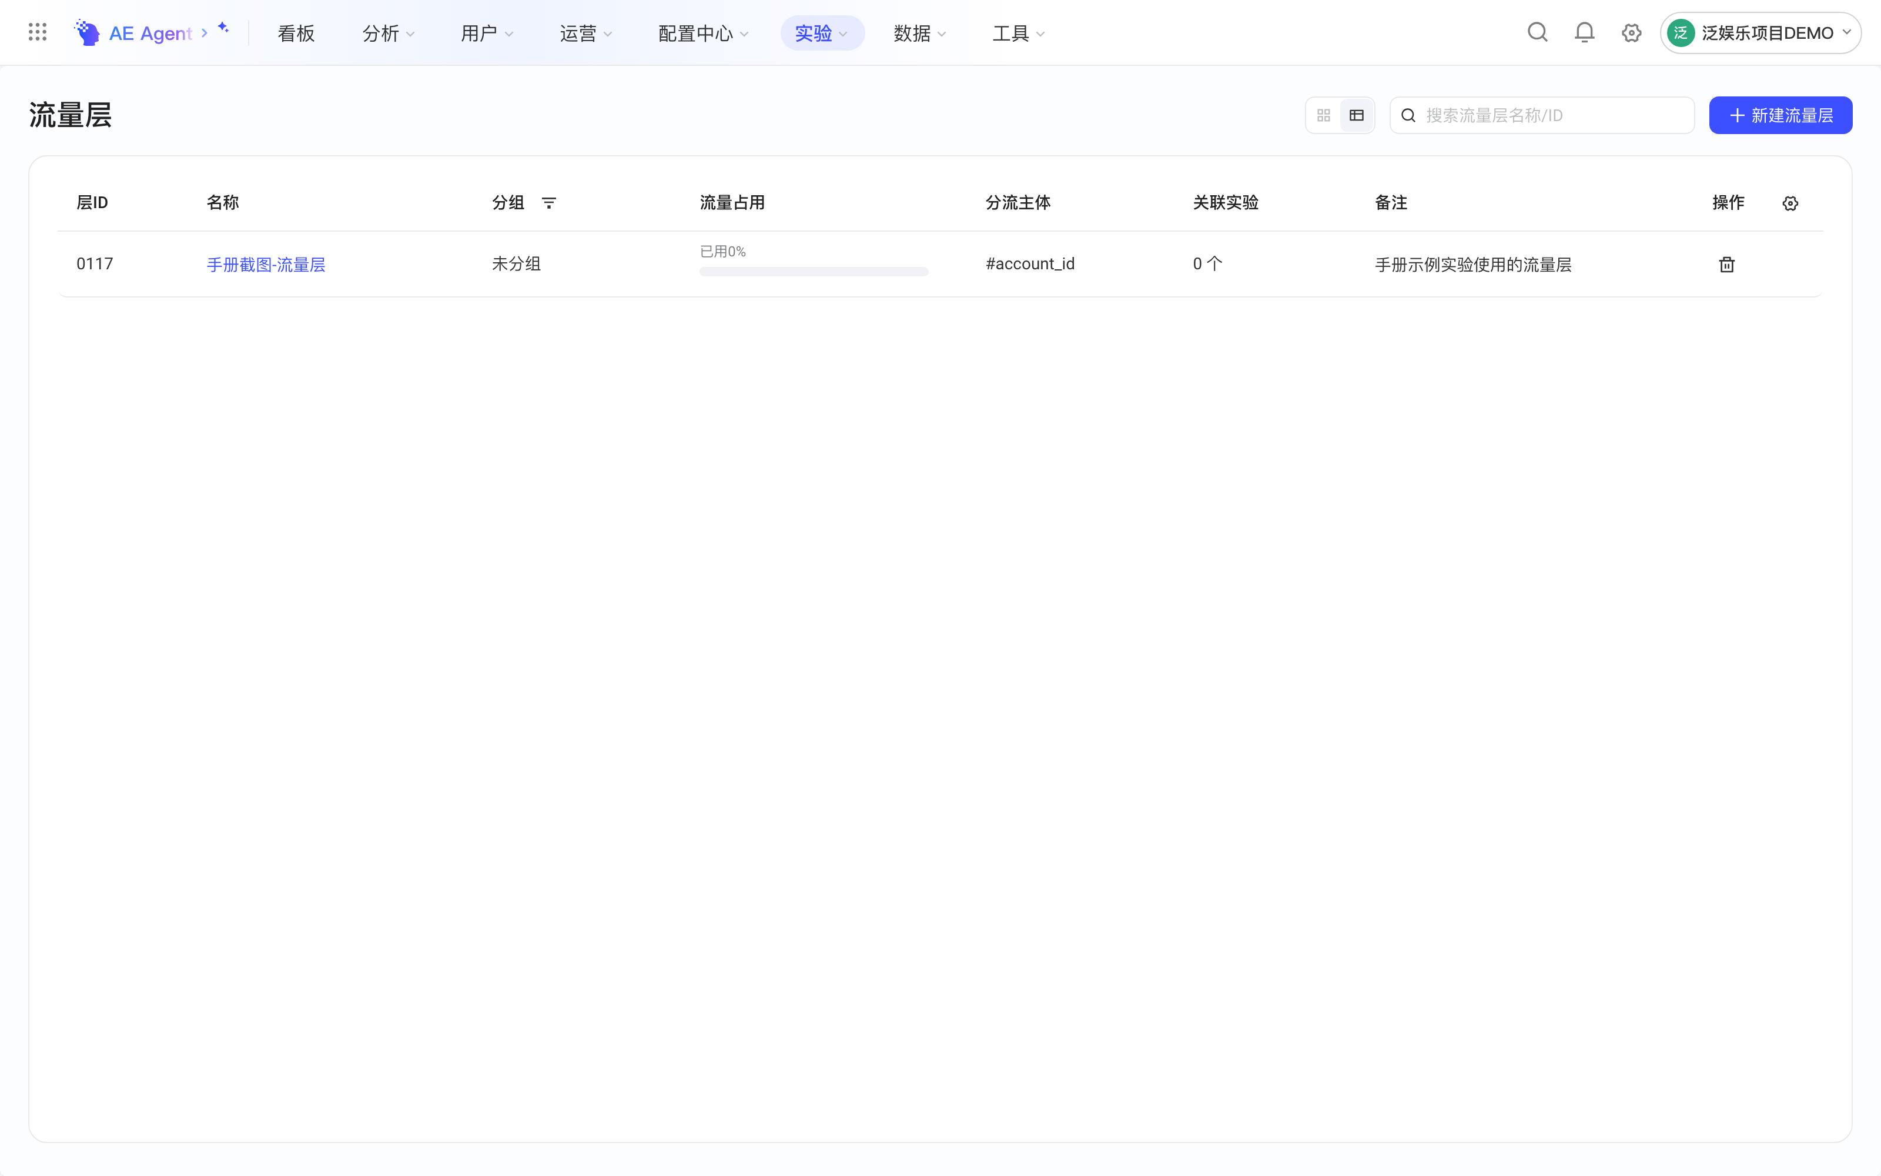
Task: Open the 泛娱乐项目DEMO project switcher
Action: tap(1760, 33)
